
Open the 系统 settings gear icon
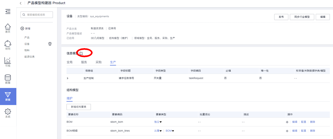tap(8, 112)
